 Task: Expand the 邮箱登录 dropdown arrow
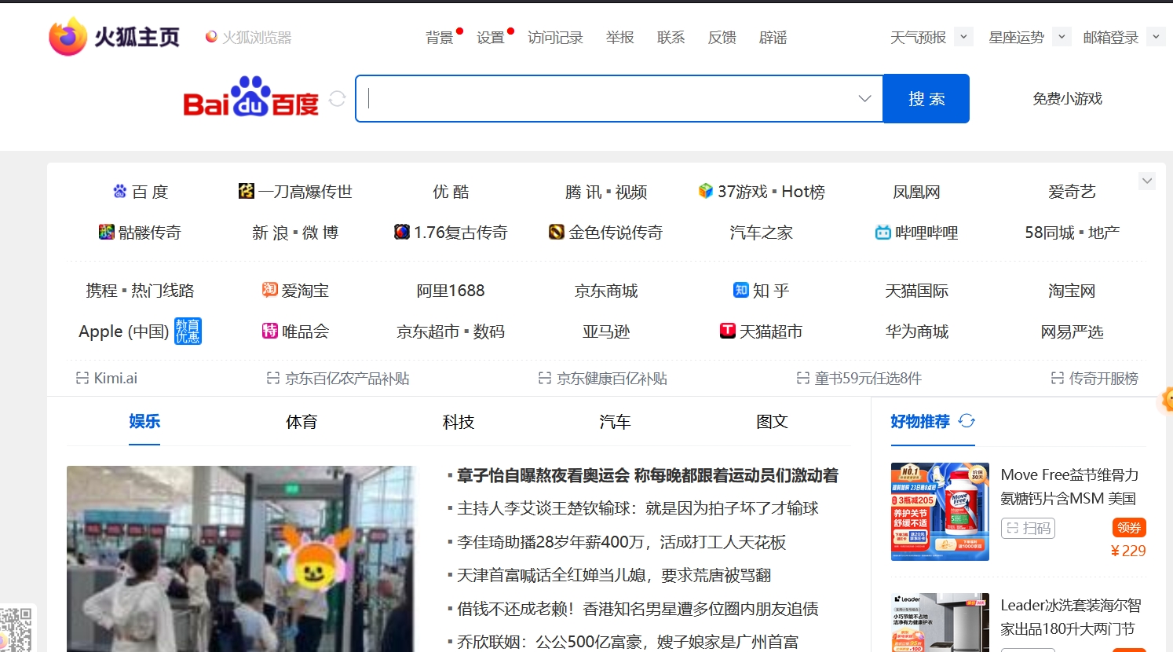[x=1156, y=37]
